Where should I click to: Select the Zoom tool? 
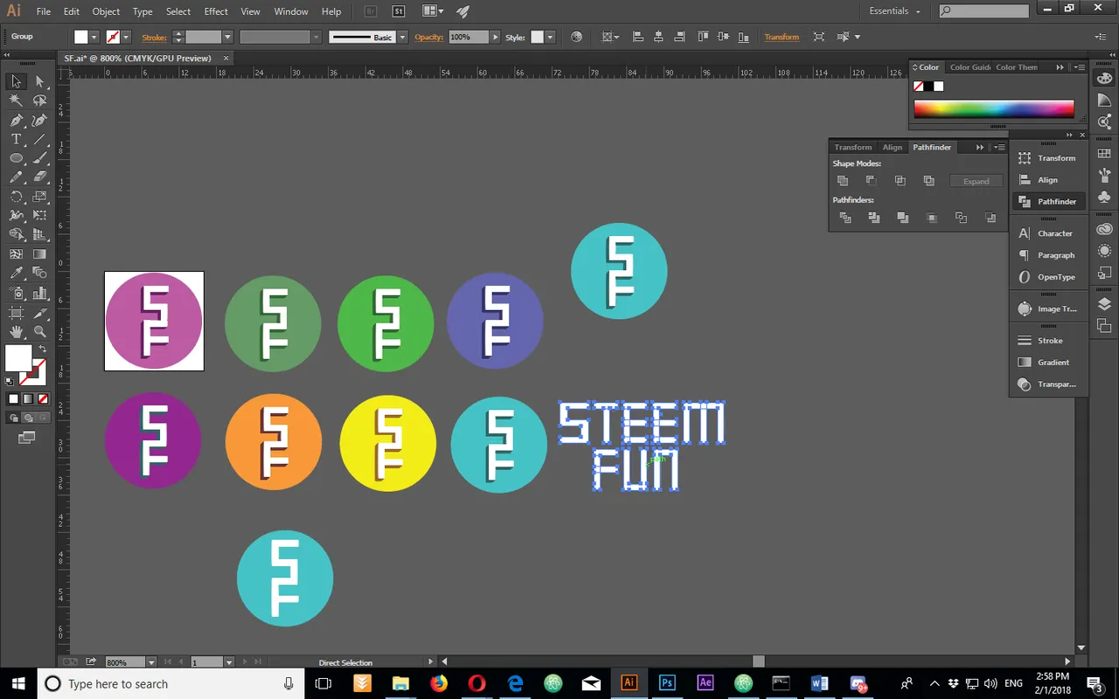[x=39, y=331]
